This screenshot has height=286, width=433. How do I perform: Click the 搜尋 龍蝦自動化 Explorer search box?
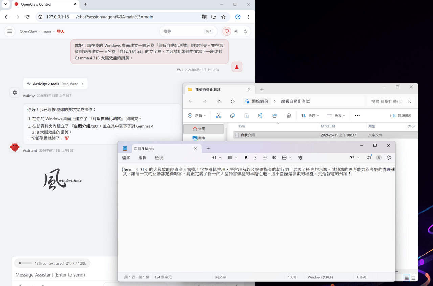(x=391, y=101)
